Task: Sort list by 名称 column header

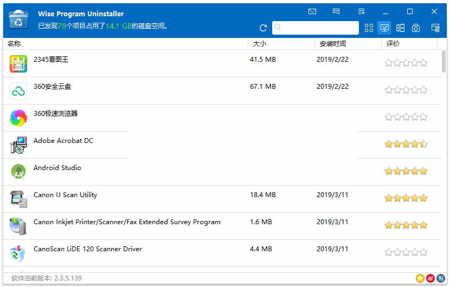Action: pos(125,44)
